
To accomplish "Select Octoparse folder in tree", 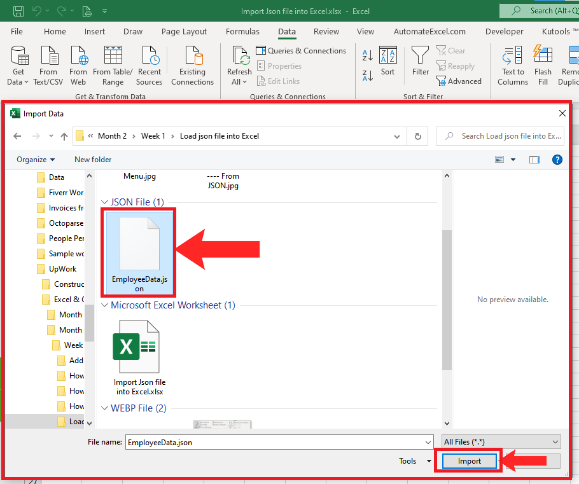I will 60,223.
